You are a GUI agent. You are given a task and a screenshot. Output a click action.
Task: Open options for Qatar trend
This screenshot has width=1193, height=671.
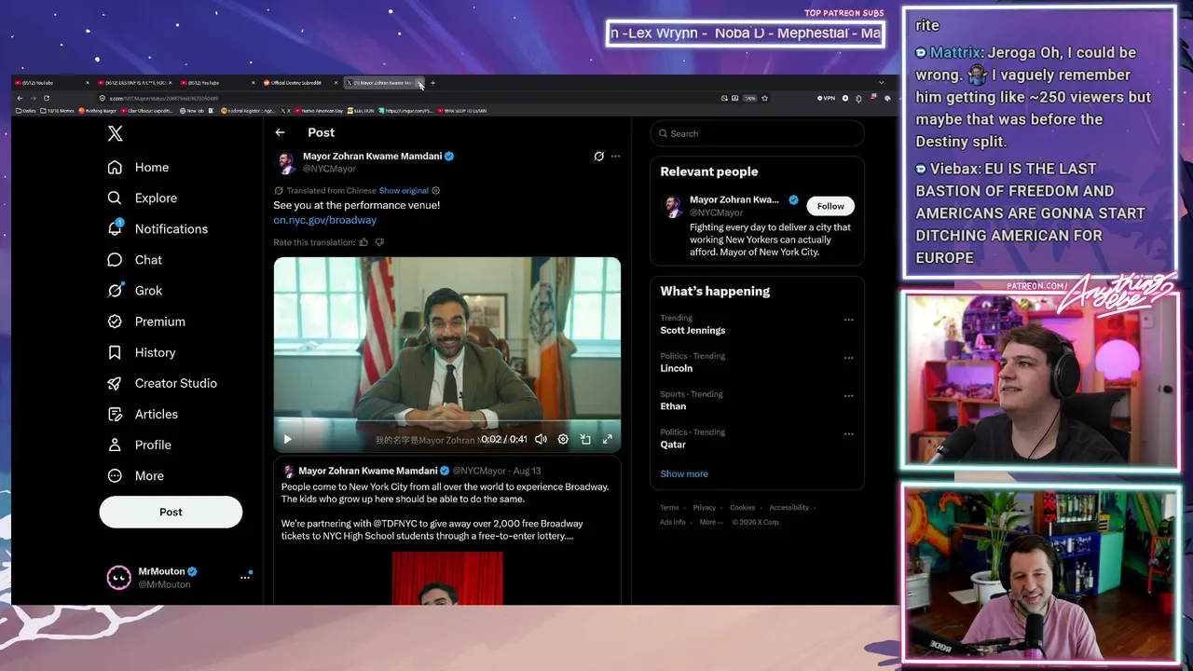coord(848,434)
